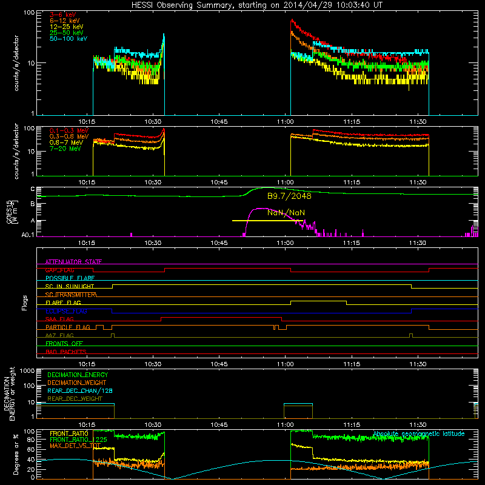Click the cyan '50-100 keV' legend label

(x=69, y=39)
